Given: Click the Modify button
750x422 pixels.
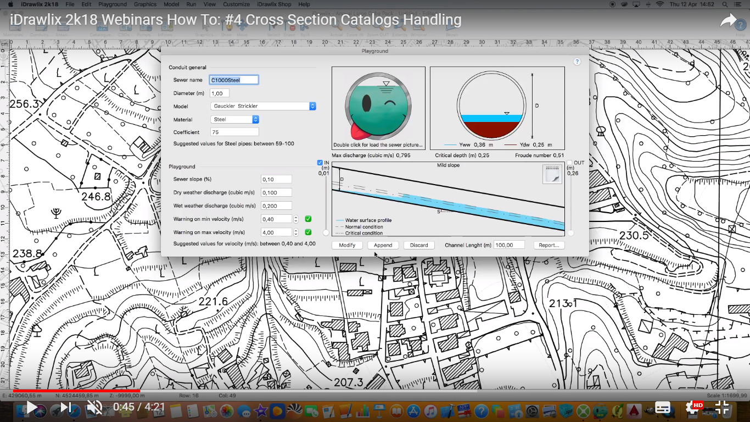Looking at the screenshot, I should click(x=347, y=245).
